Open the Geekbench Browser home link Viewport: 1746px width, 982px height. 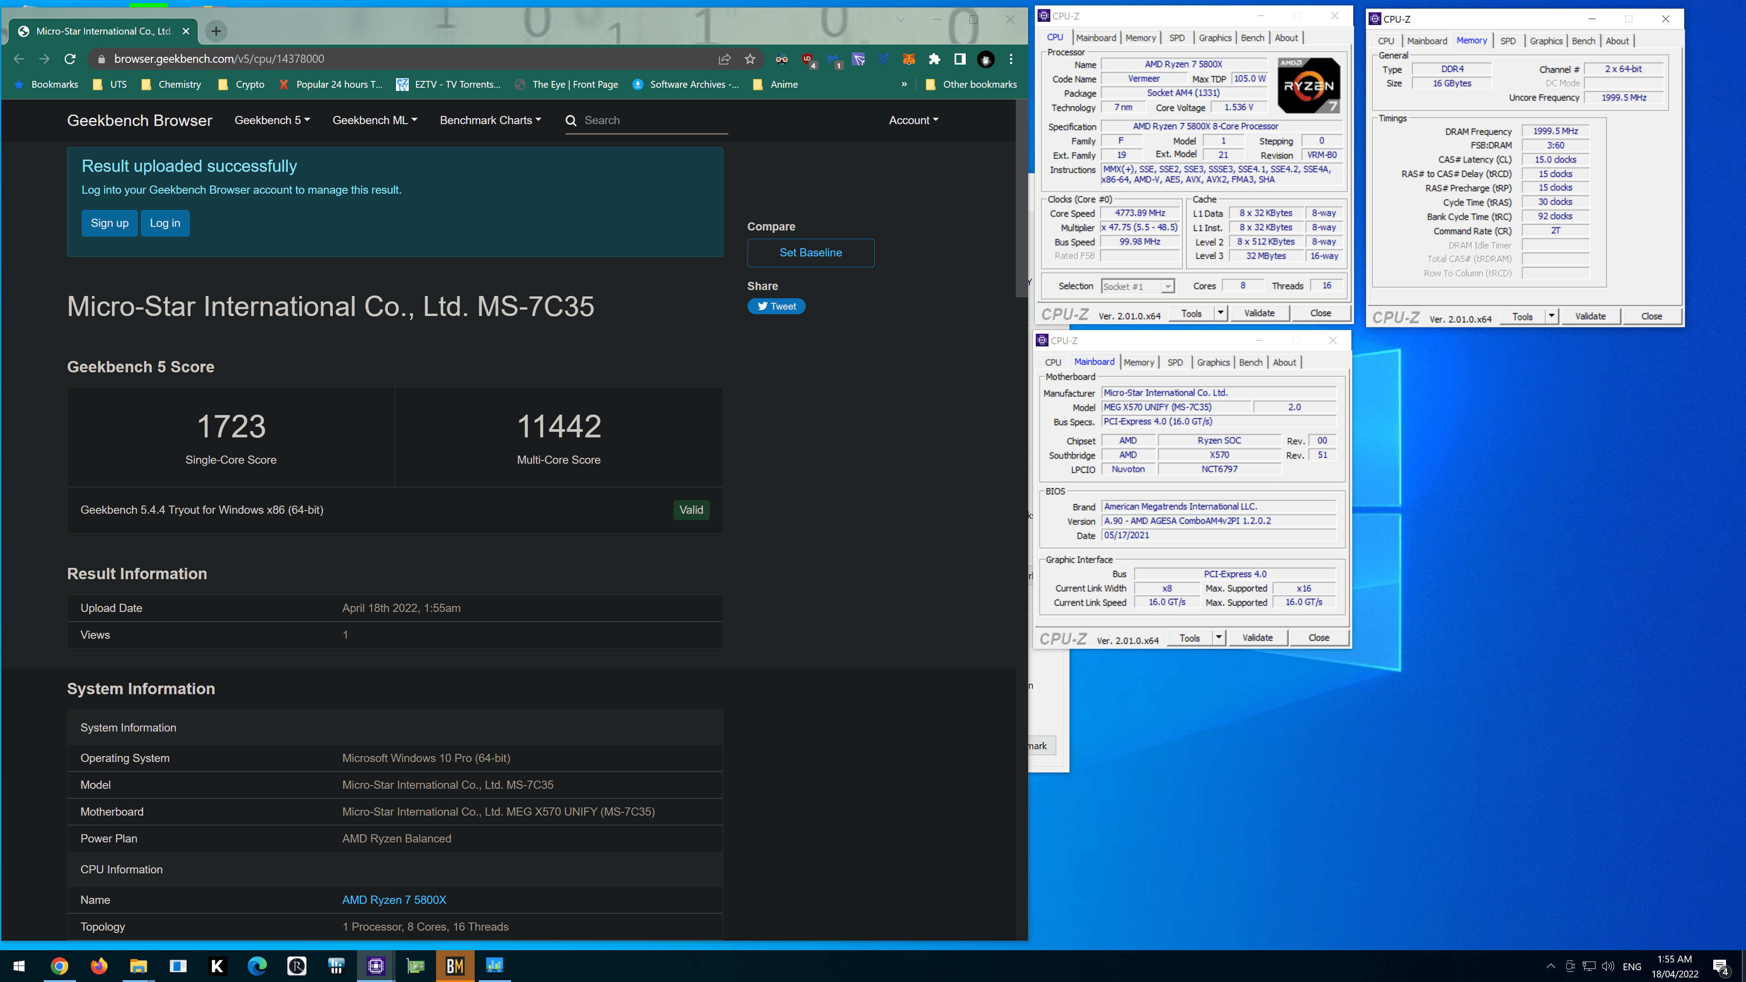[x=140, y=120]
